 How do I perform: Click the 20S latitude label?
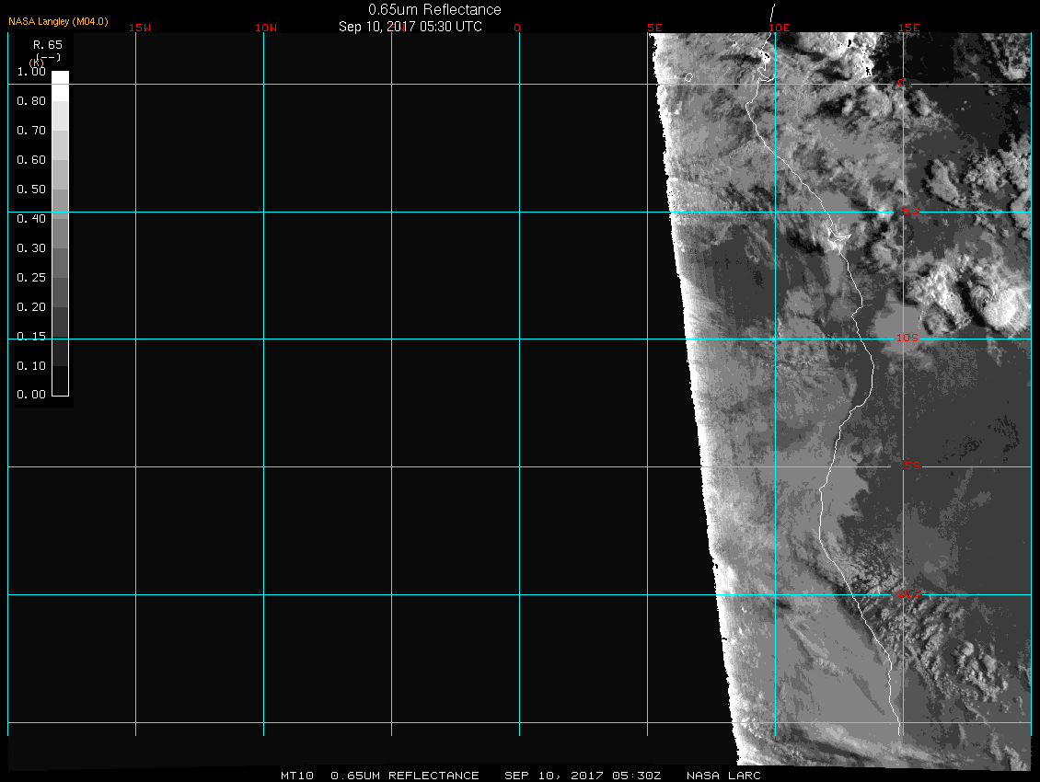tap(909, 594)
